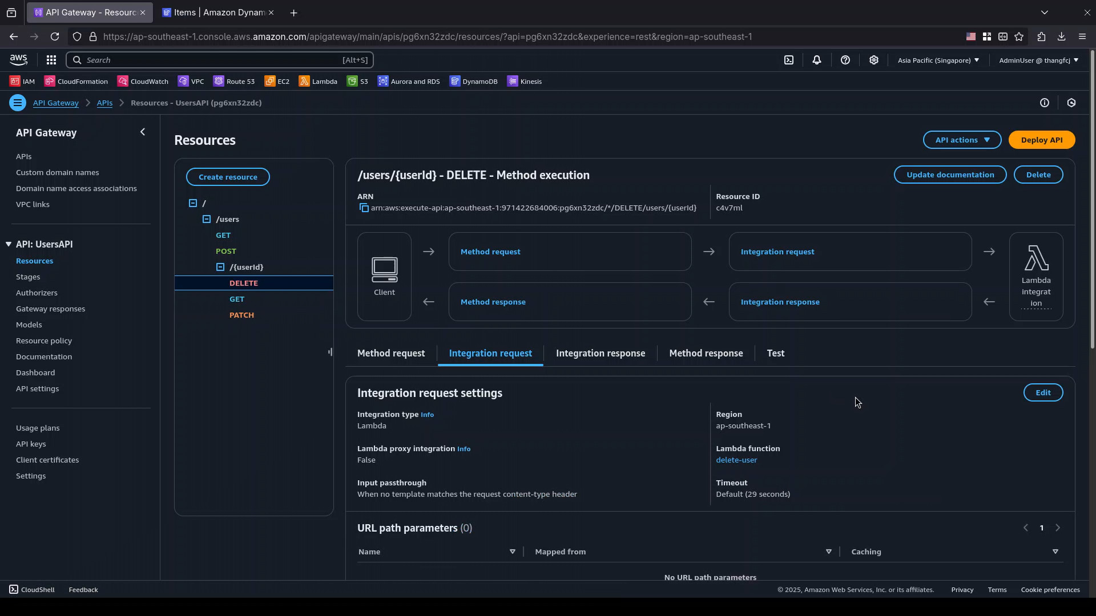Click the AWS search input field

pos(220,60)
